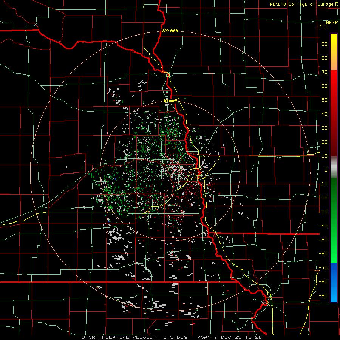
Task: Click the -50 scale value
Action: pyautogui.click(x=323, y=240)
